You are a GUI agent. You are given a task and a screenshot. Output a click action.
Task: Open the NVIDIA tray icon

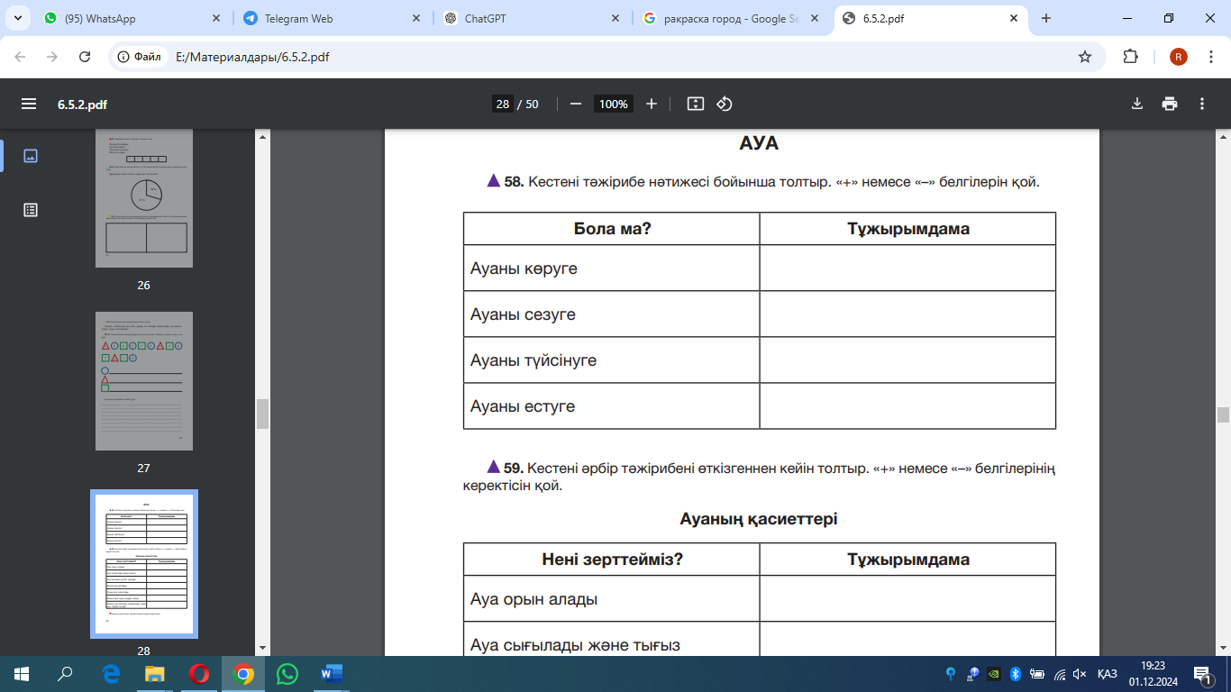pos(994,674)
